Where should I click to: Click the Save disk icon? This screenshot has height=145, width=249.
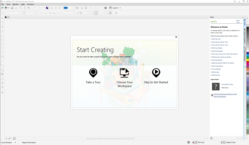pos(12,8)
